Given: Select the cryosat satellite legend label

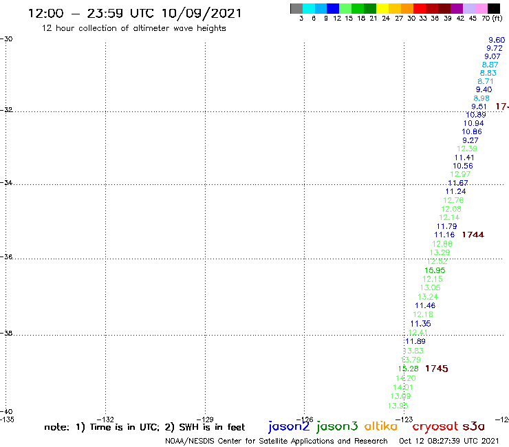Looking at the screenshot, I should tap(435, 426).
